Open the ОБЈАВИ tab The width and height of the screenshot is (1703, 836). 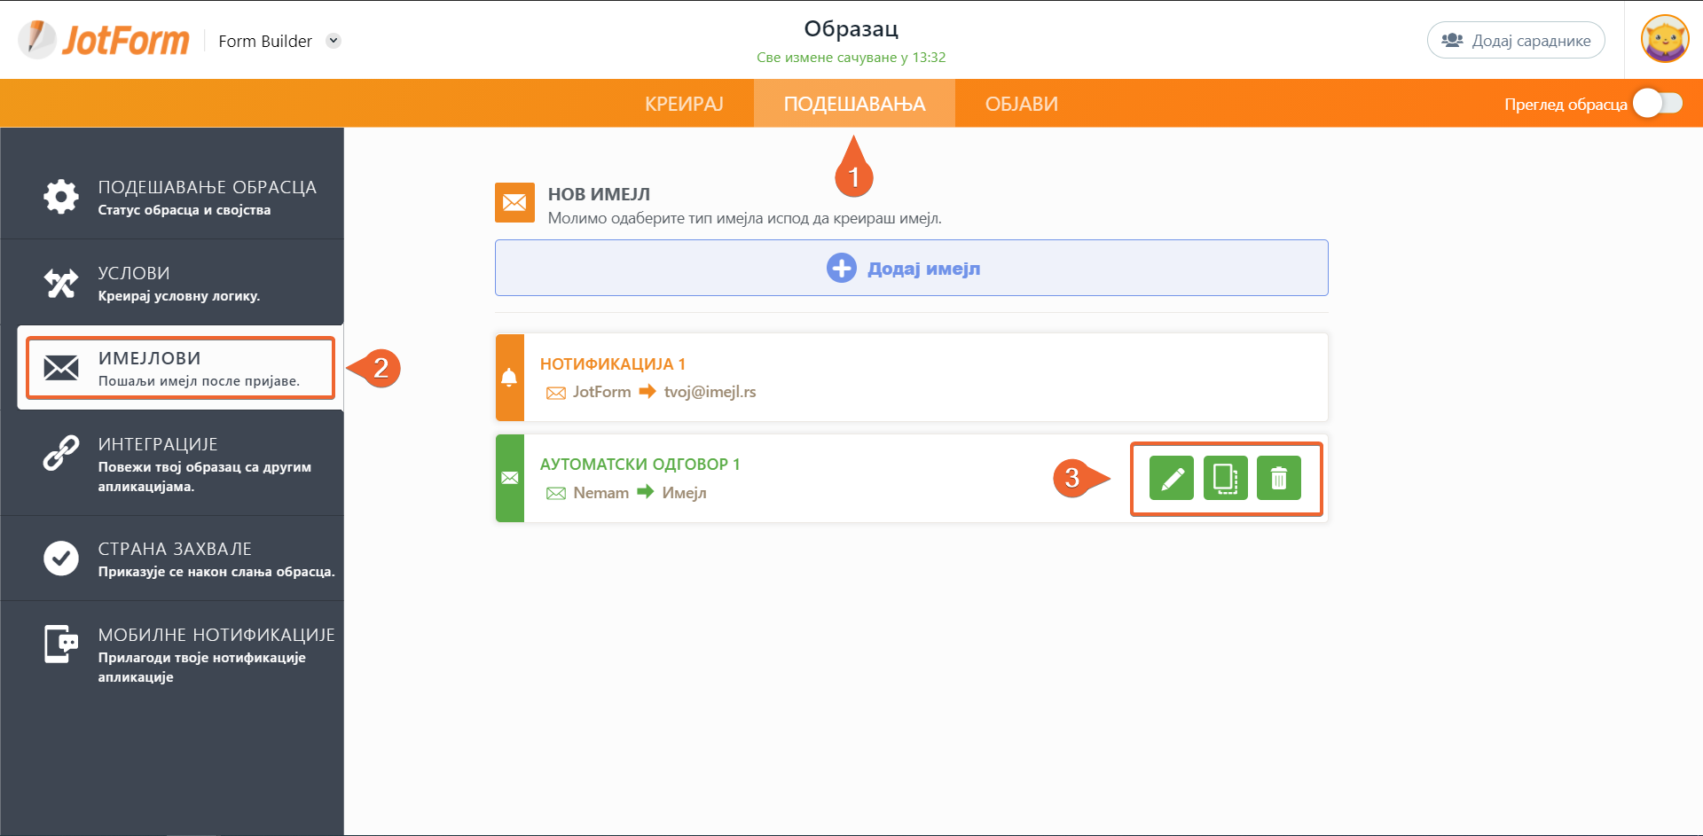1021,104
